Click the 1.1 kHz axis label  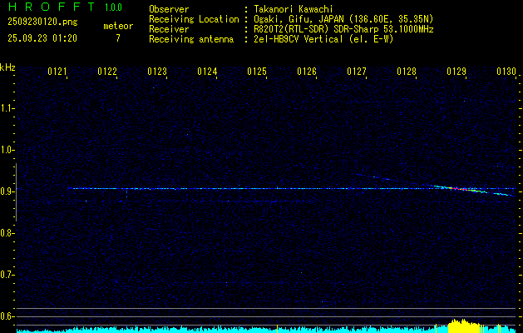7,108
